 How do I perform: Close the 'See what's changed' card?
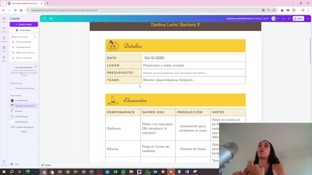[x=35, y=37]
